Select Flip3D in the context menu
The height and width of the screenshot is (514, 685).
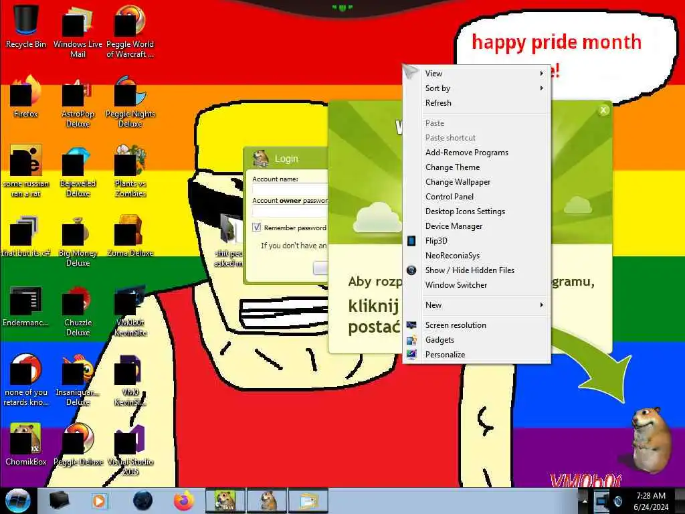pyautogui.click(x=476, y=241)
